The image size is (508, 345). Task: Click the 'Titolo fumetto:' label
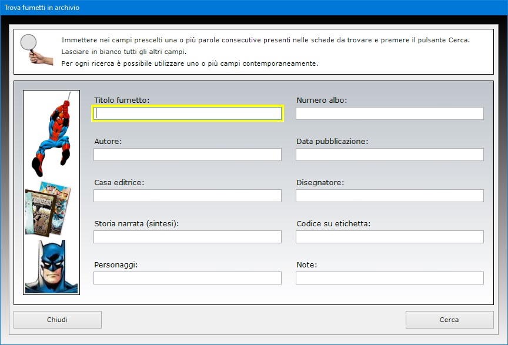122,101
